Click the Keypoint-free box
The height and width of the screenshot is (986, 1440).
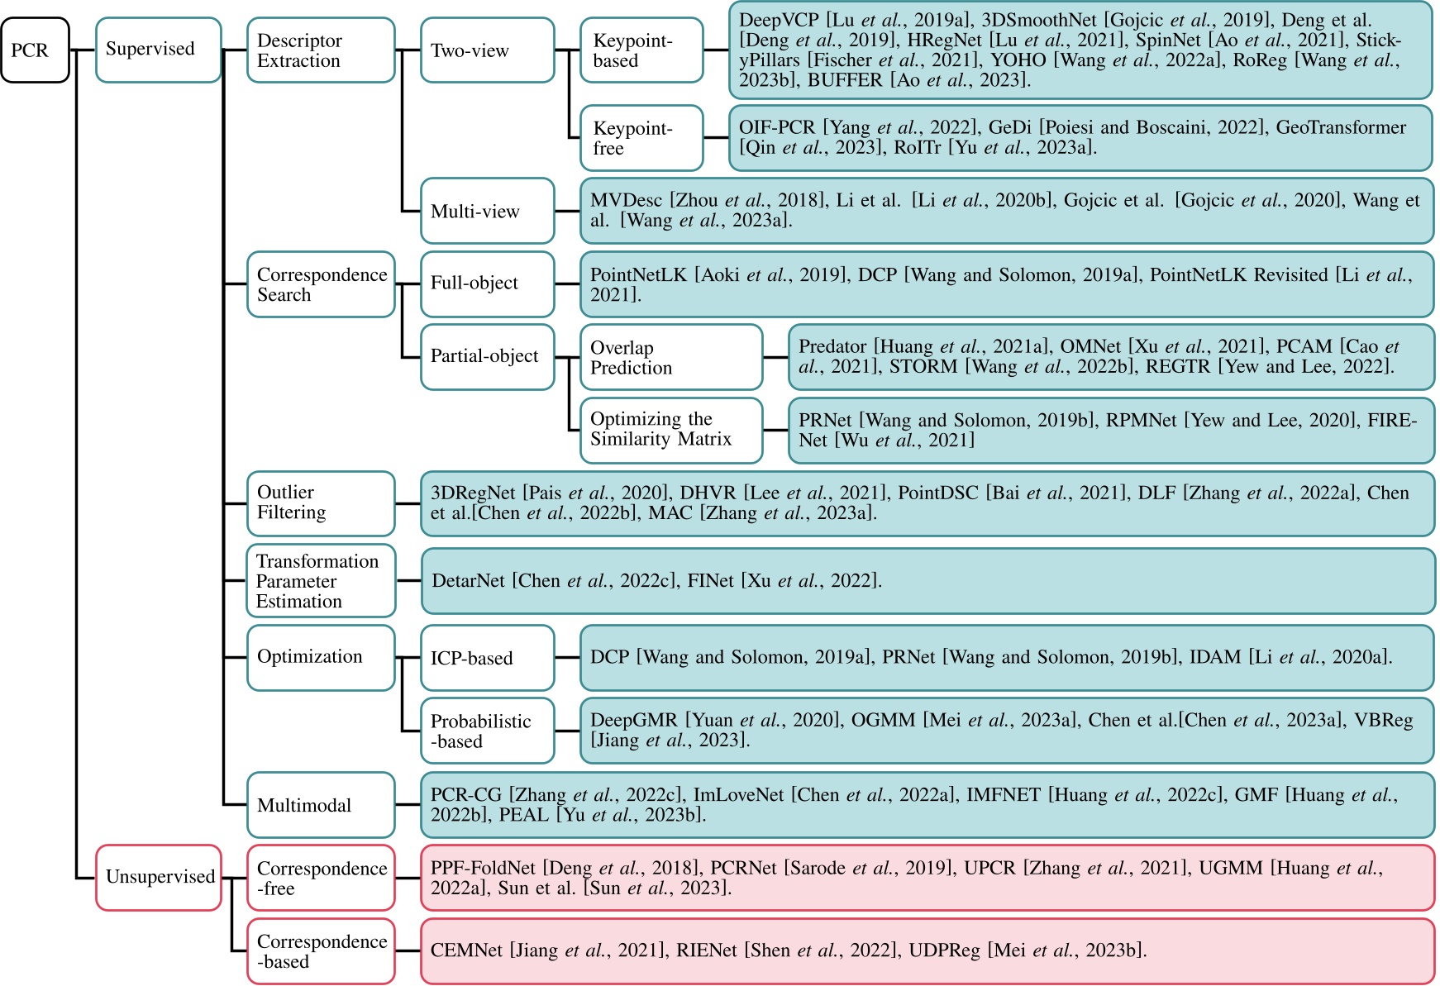coord(641,137)
